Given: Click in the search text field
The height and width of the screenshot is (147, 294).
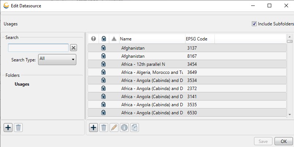Looking at the screenshot, I should 38,48.
